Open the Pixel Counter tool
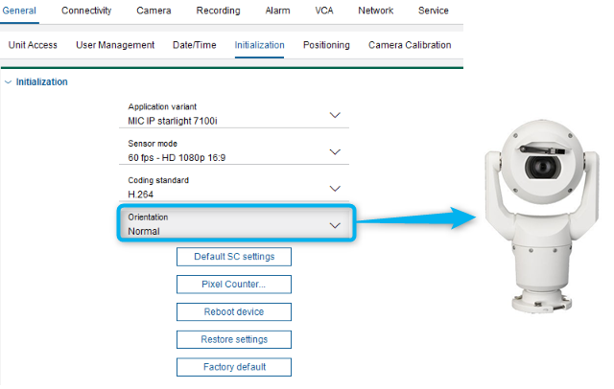 point(234,285)
